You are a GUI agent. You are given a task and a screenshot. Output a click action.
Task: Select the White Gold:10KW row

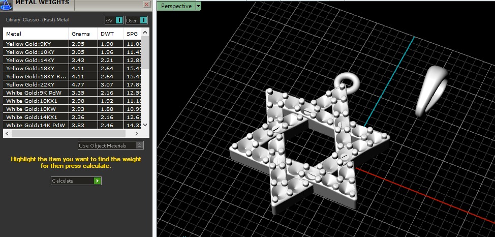72,109
